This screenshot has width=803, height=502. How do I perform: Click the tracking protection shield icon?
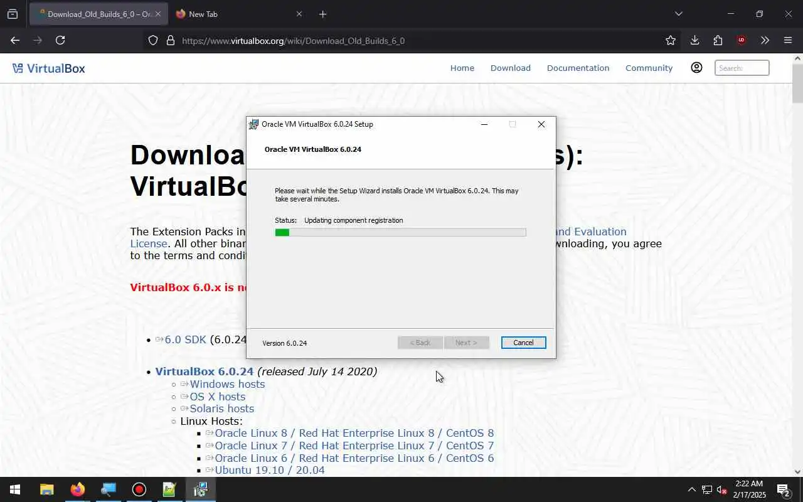click(153, 40)
